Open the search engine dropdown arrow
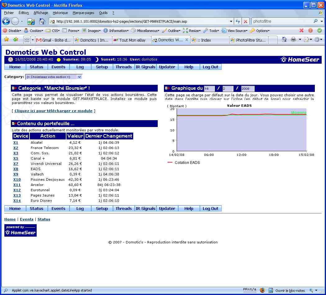The height and width of the screenshot is (295, 326). pyautogui.click(x=322, y=21)
